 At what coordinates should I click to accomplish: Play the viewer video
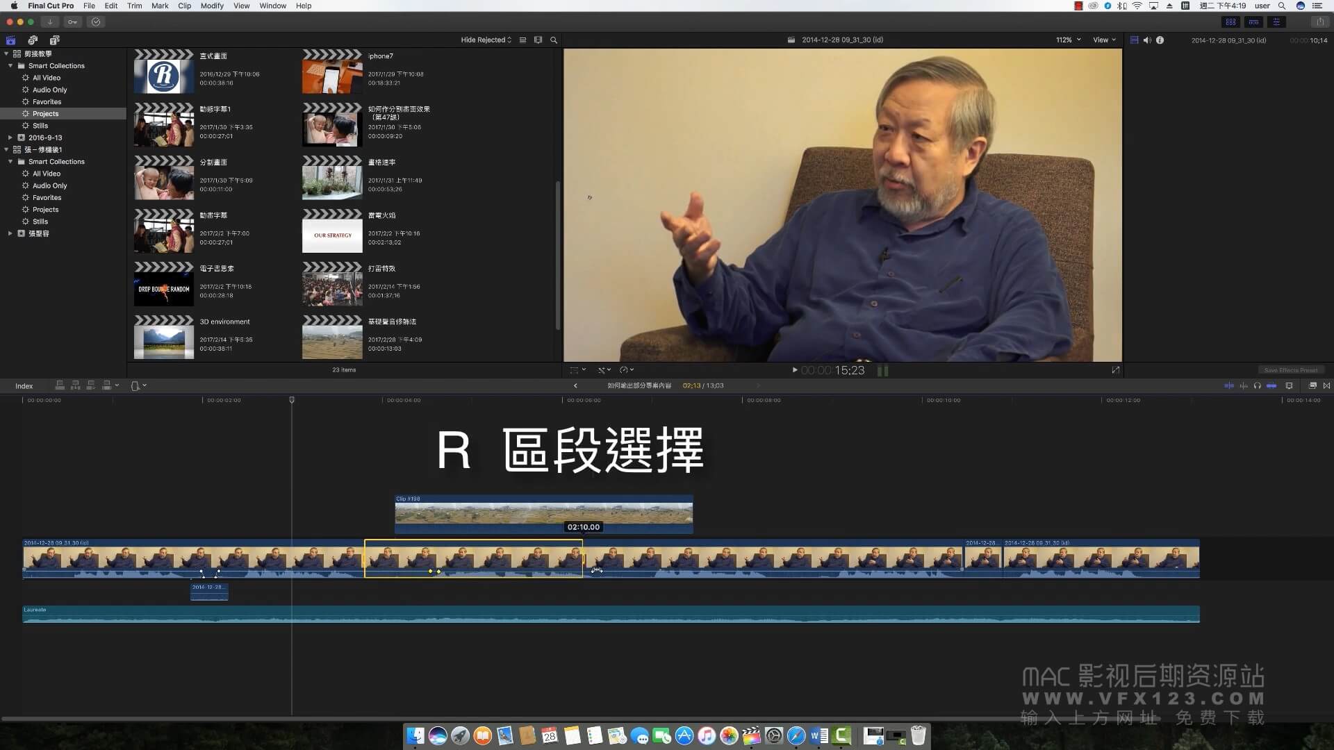pos(795,370)
